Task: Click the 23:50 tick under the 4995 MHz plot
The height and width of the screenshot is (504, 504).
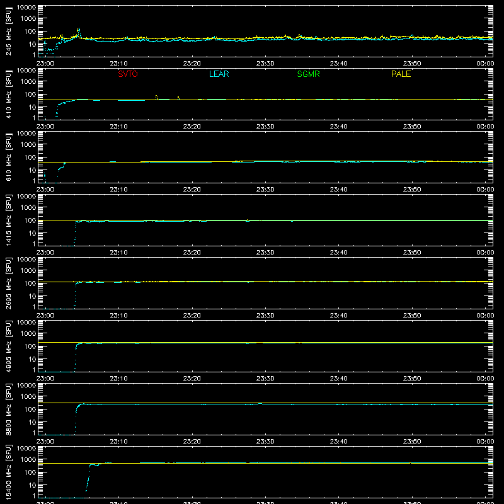Action: pyautogui.click(x=412, y=379)
